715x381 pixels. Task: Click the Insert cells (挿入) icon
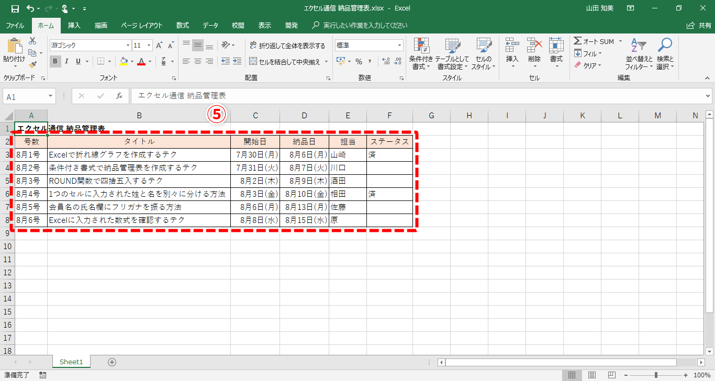point(512,46)
